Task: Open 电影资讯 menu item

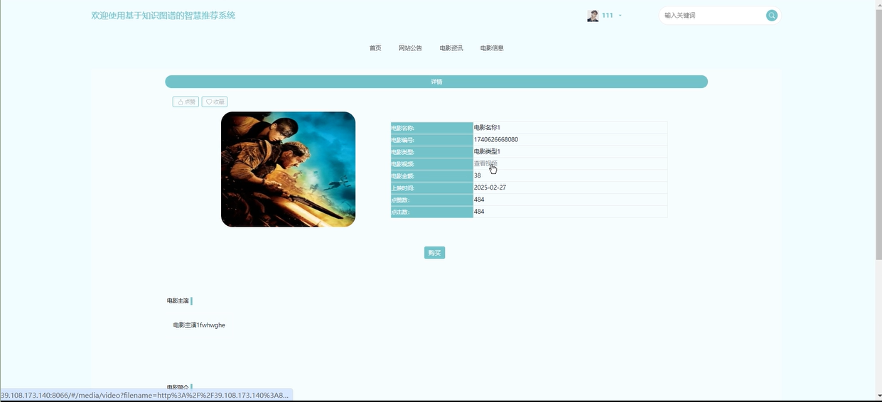Action: [x=451, y=48]
